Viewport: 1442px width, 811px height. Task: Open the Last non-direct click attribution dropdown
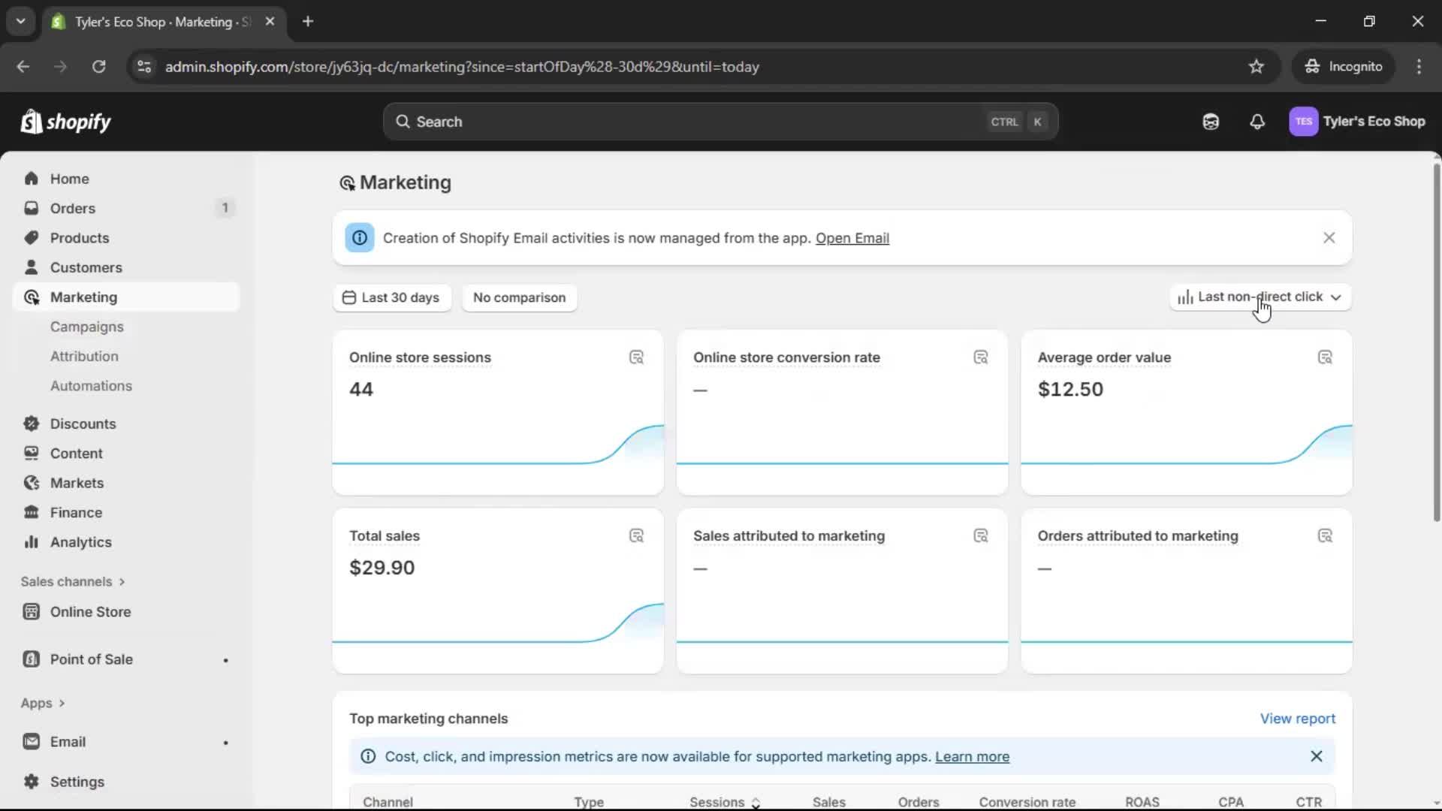[x=1260, y=297]
